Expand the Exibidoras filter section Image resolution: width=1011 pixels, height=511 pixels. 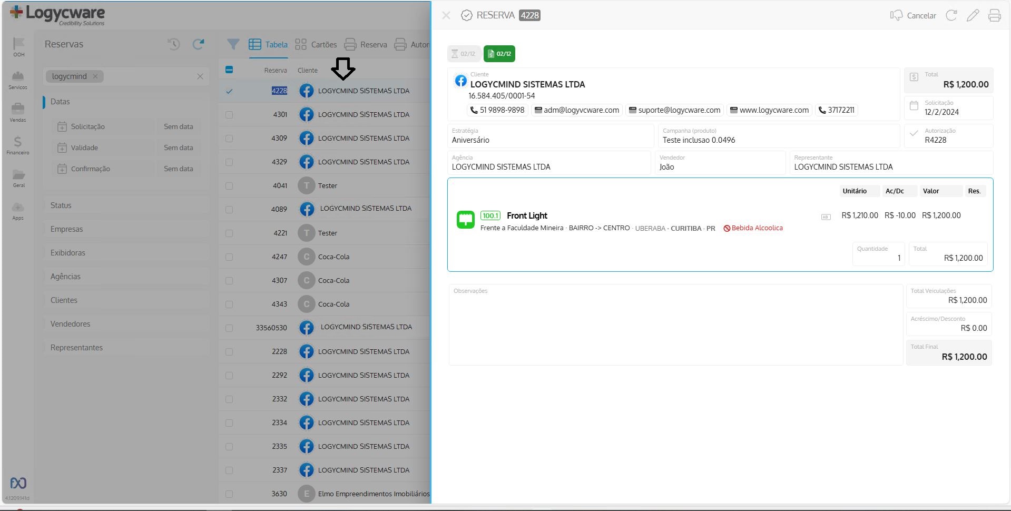[126, 253]
